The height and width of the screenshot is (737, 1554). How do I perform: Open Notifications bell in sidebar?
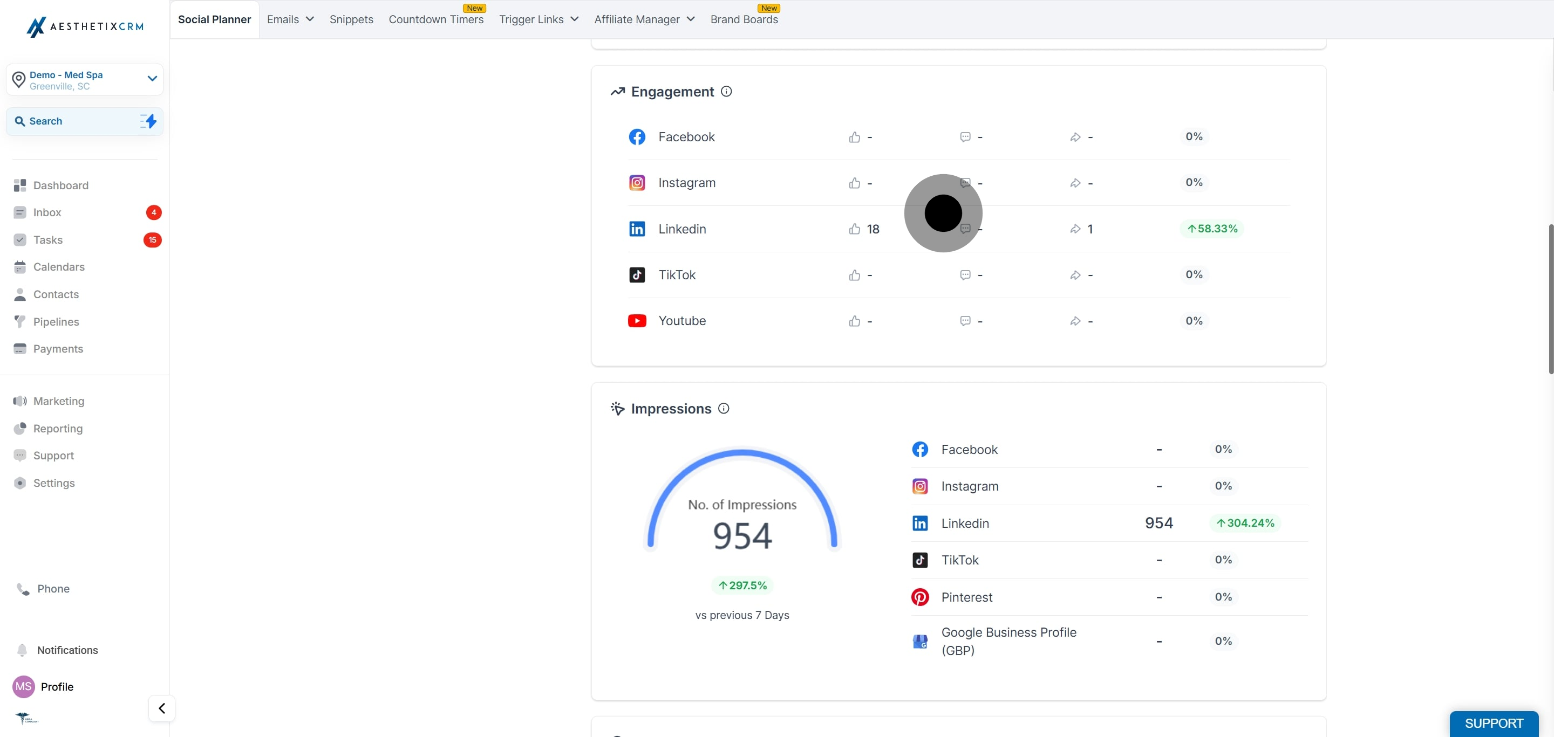coord(22,650)
